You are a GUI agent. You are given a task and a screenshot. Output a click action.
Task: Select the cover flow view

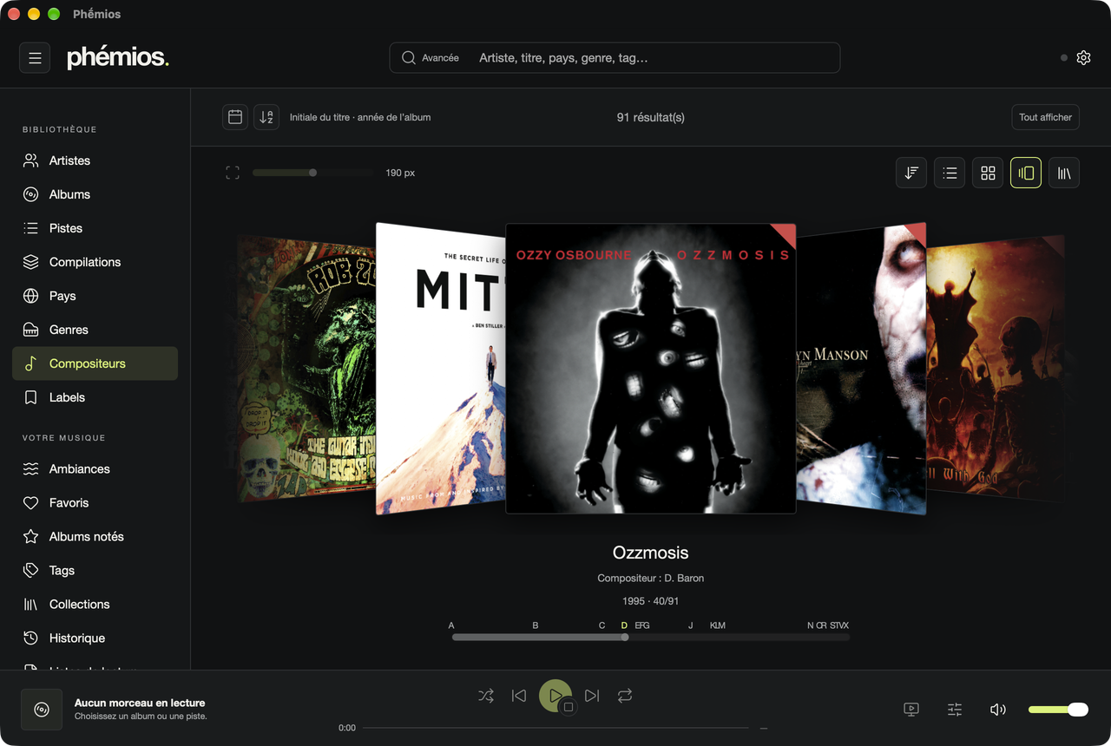(x=1026, y=173)
